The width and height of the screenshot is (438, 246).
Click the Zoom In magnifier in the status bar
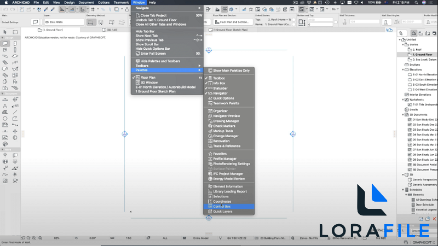34,238
